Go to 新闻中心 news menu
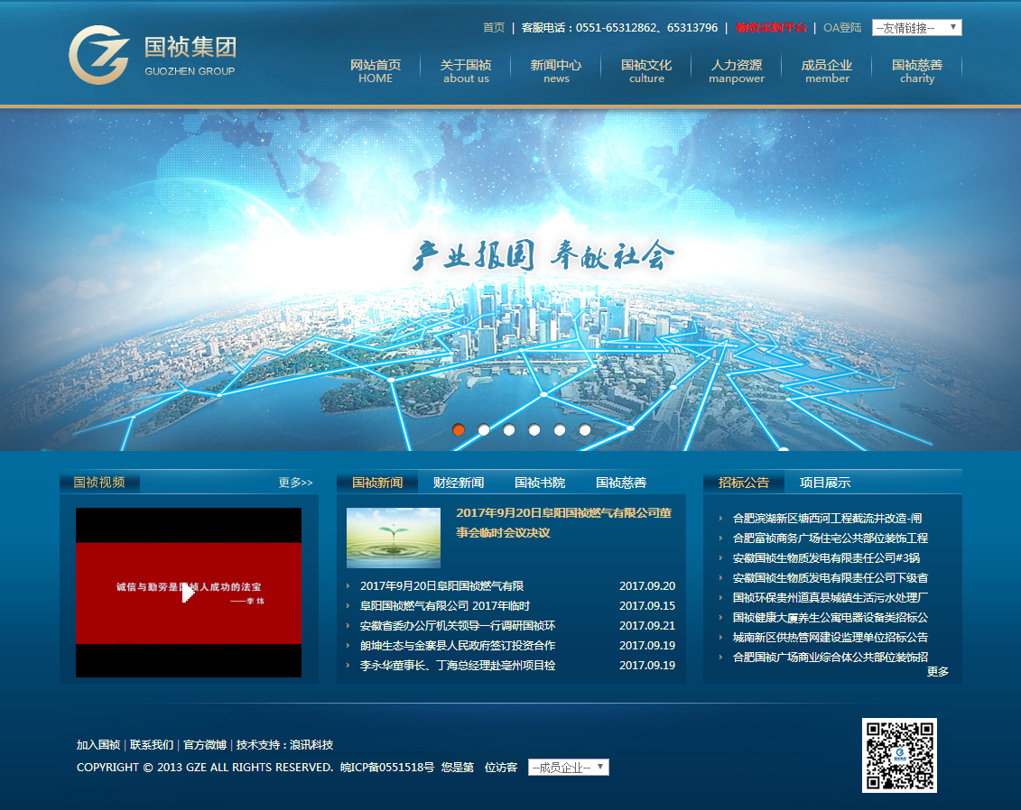 [556, 71]
